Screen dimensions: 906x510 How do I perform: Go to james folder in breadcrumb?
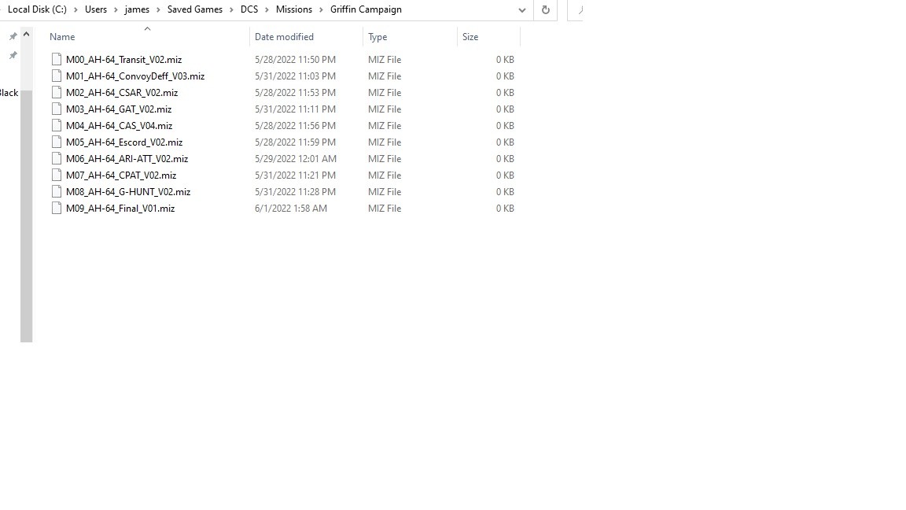137,9
